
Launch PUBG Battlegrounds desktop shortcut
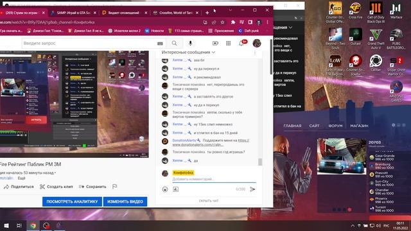pyautogui.click(x=396, y=38)
